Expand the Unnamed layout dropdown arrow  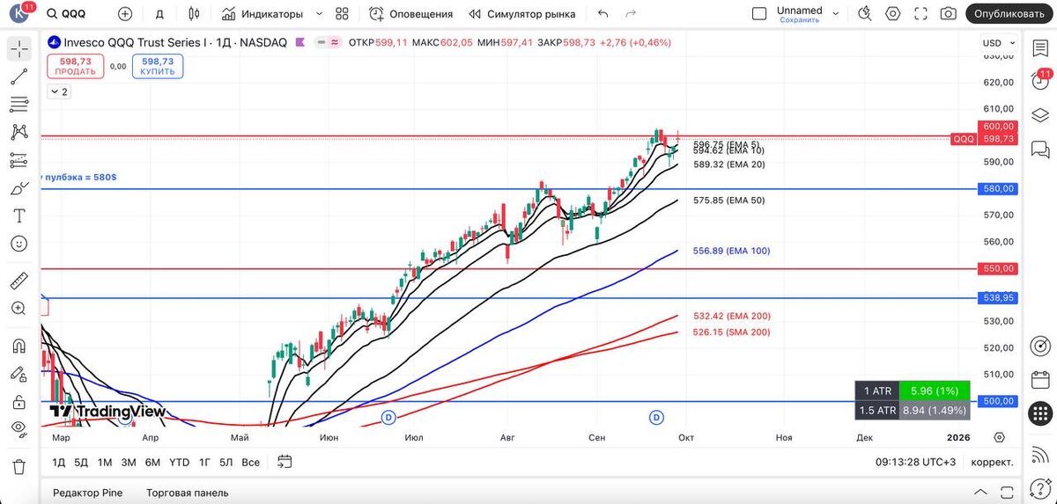pyautogui.click(x=836, y=14)
